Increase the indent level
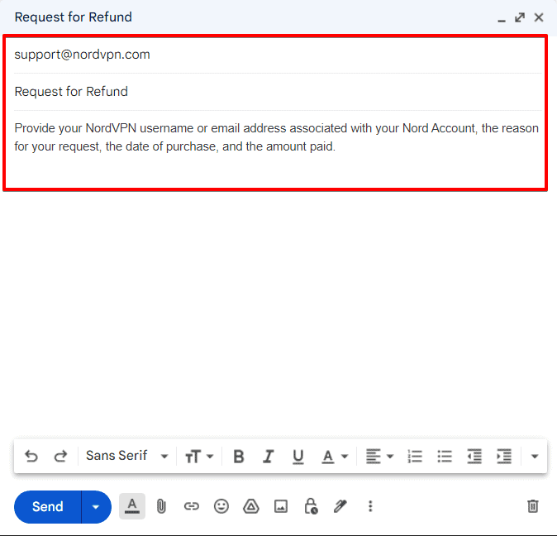The image size is (557, 536). 504,457
